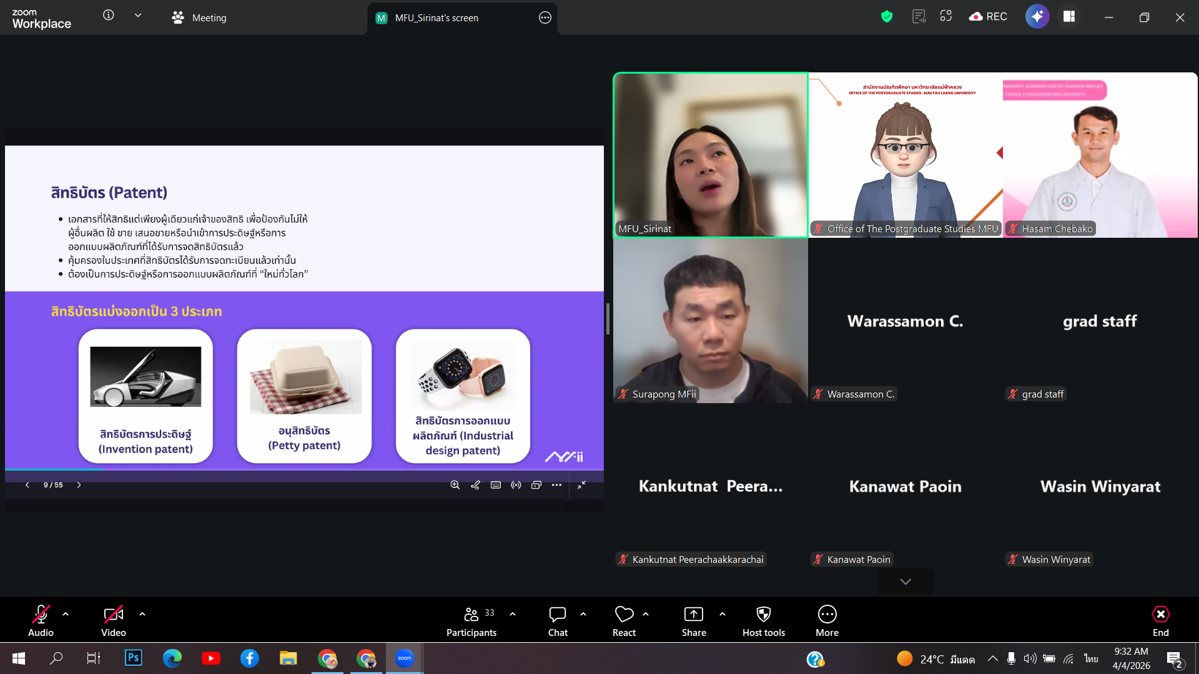Expand the Participants options arrow
1199x674 pixels.
coord(513,614)
